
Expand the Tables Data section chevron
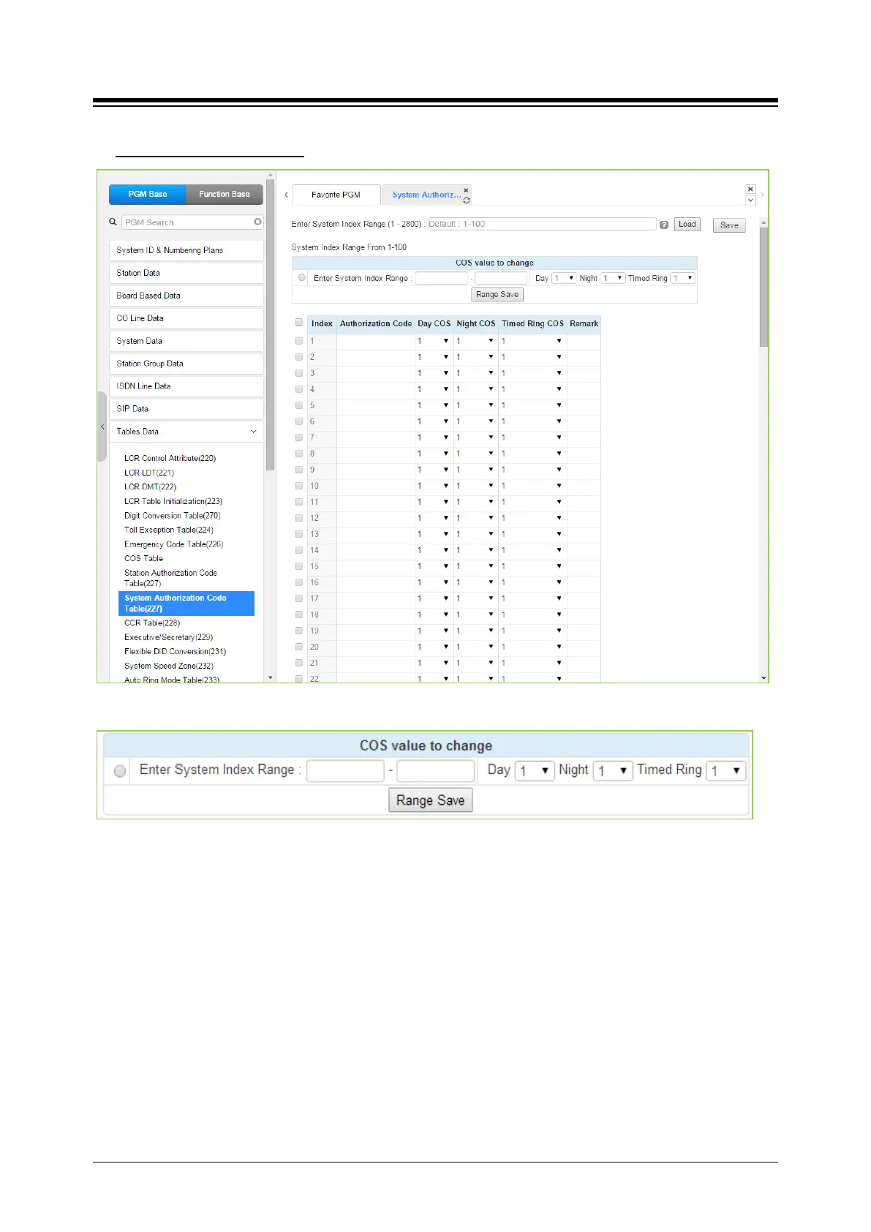pyautogui.click(x=253, y=432)
